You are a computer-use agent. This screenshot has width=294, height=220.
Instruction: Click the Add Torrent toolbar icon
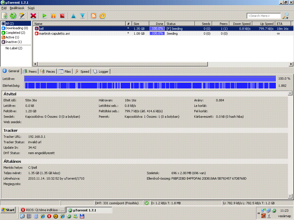click(x=5, y=16)
